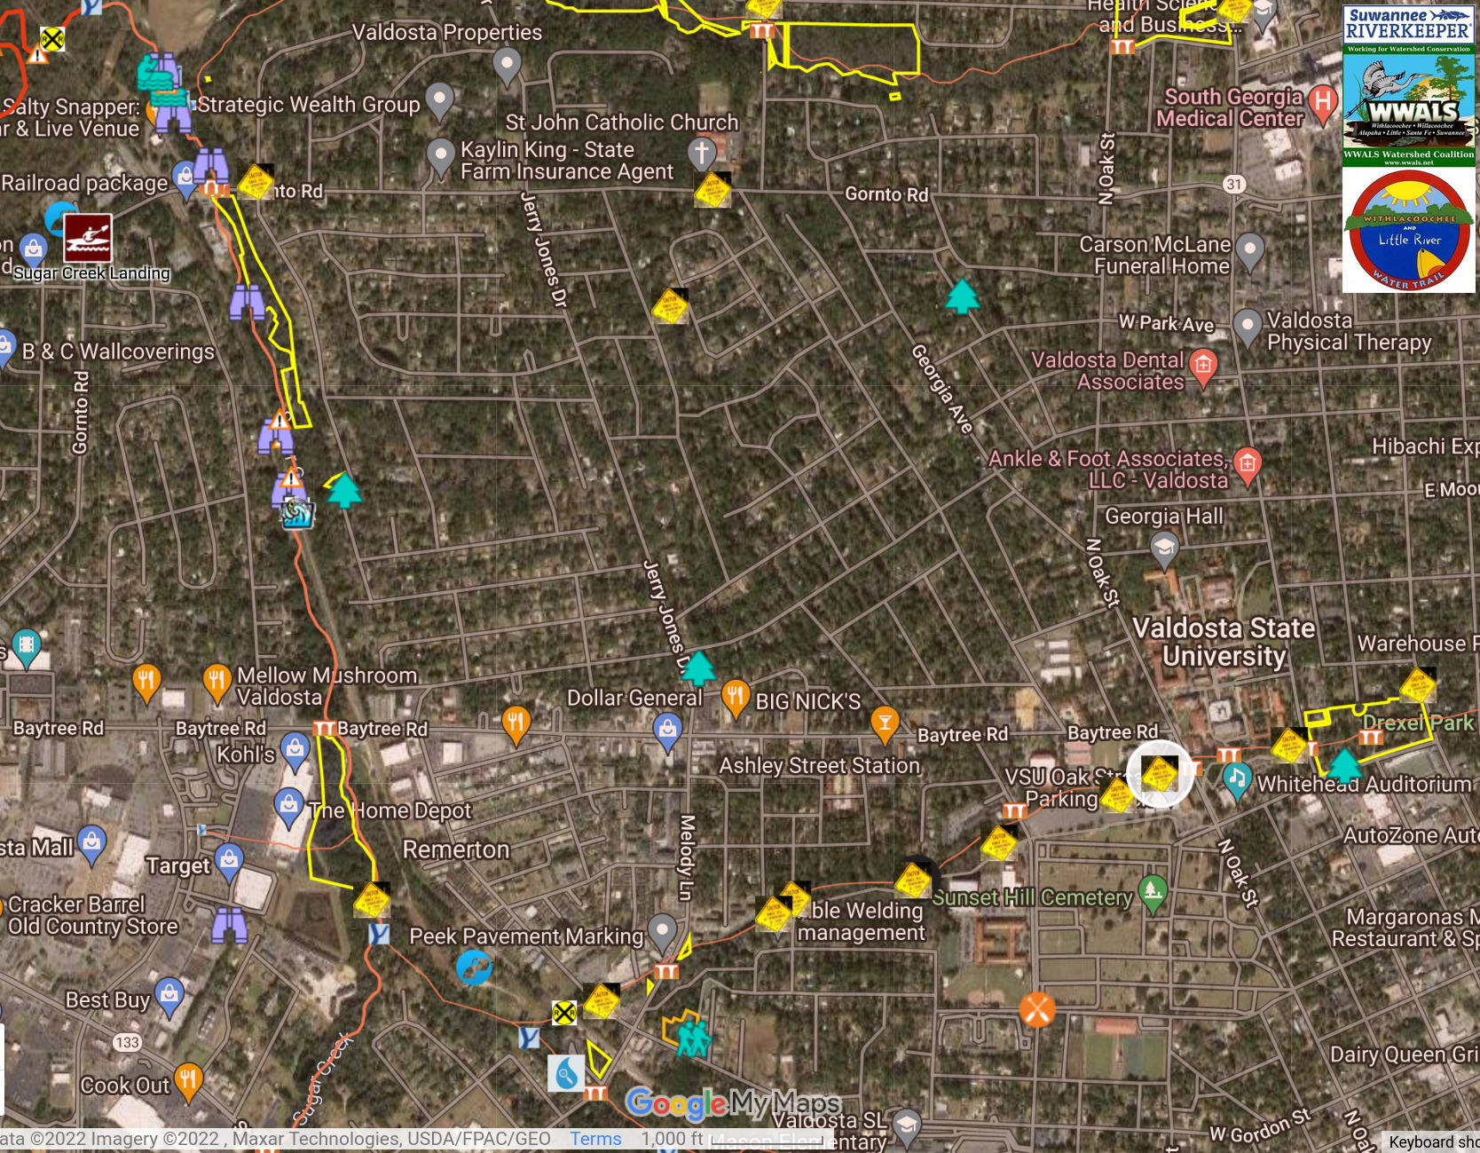Screen dimensions: 1480x1153
Task: Open the Best Buy shopping marker
Action: (x=169, y=998)
